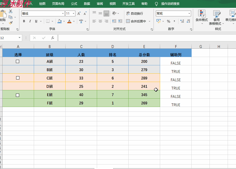This screenshot has height=169, width=236.
Task: Click the Copy icon
Action: (x=10, y=17)
